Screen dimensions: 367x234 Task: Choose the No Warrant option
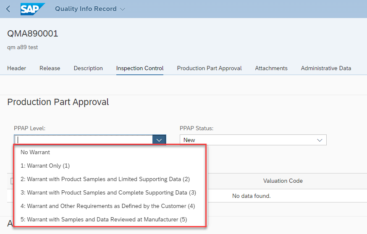coord(110,152)
